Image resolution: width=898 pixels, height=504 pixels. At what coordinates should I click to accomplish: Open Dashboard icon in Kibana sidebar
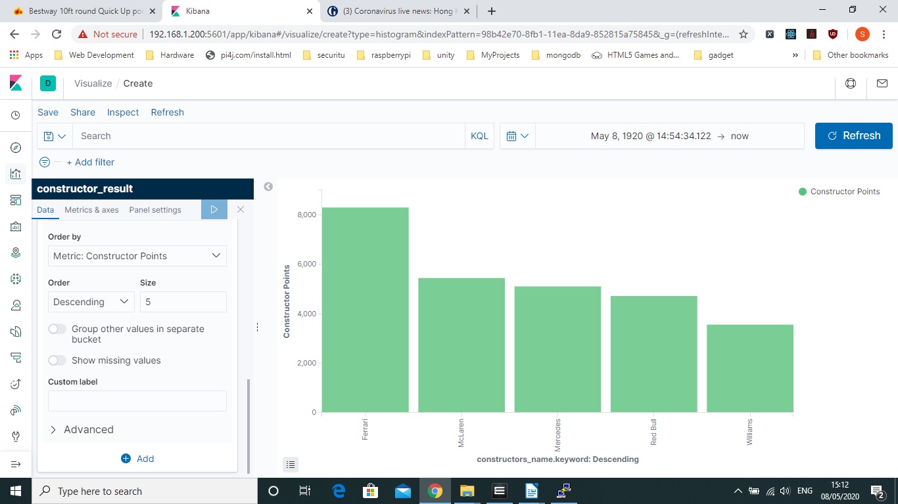(16, 200)
